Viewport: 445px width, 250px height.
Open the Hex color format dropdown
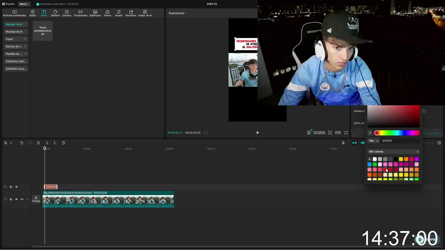coord(373,141)
